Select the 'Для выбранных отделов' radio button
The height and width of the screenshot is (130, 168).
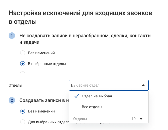[23, 122]
